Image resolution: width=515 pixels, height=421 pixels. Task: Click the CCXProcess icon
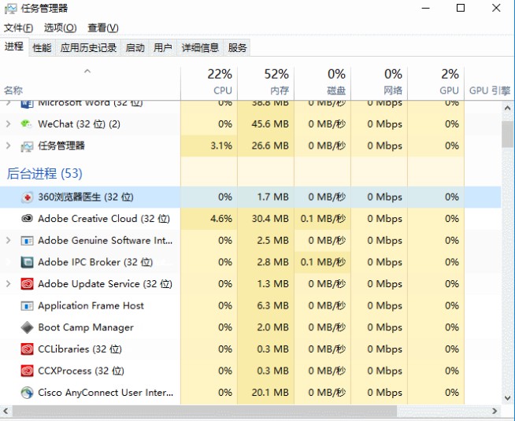[x=26, y=371]
